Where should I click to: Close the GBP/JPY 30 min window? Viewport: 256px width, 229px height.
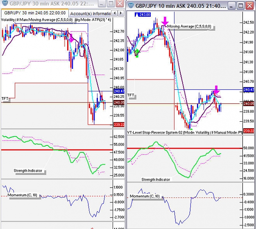point(120,3)
